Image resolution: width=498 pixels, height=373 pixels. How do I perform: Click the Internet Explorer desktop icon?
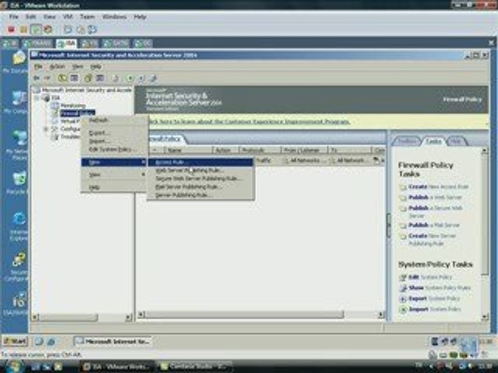19,220
